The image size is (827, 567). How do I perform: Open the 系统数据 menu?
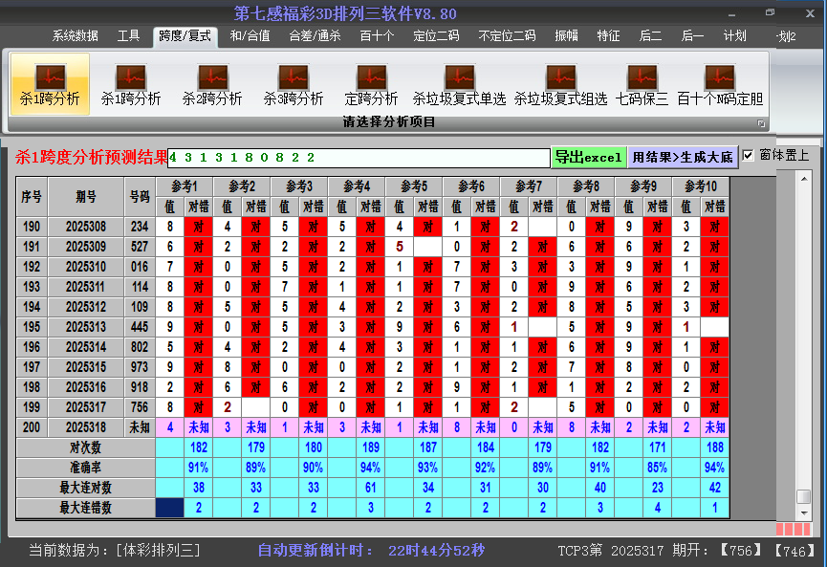pos(76,36)
